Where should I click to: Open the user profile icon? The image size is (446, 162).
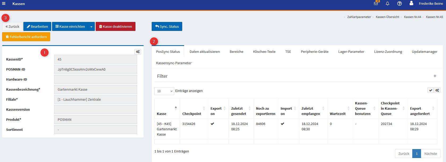pyautogui.click(x=411, y=3)
